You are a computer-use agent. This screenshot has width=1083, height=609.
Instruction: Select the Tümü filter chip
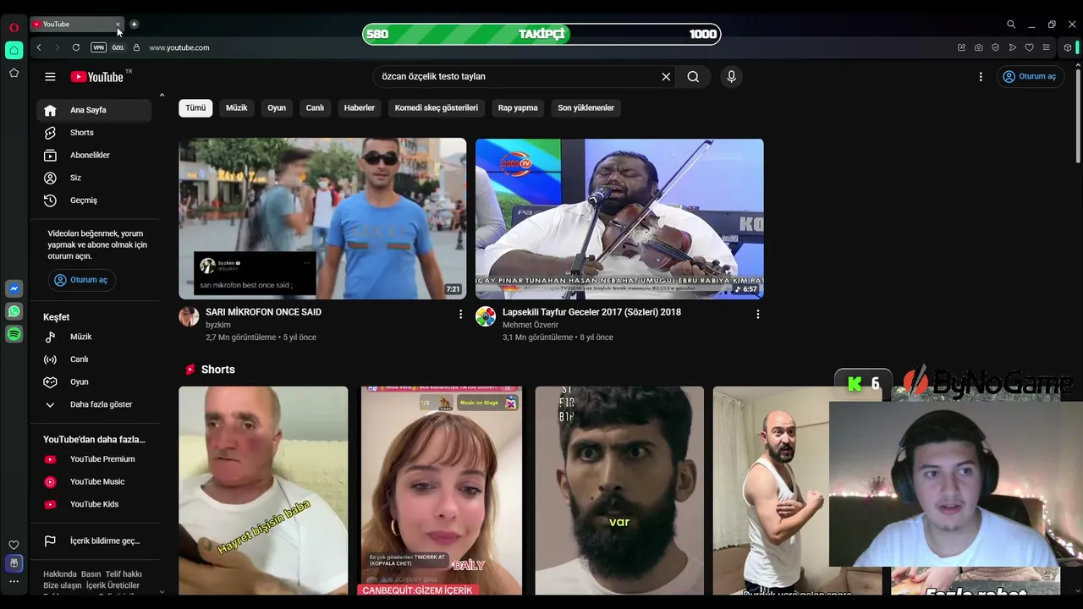click(195, 107)
